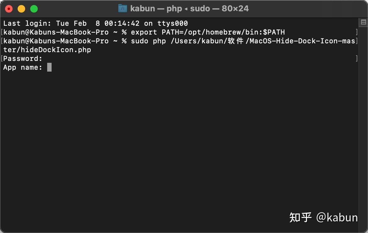Click the 知乎 @kabun watermark
This screenshot has height=233, width=368.
[x=323, y=217]
